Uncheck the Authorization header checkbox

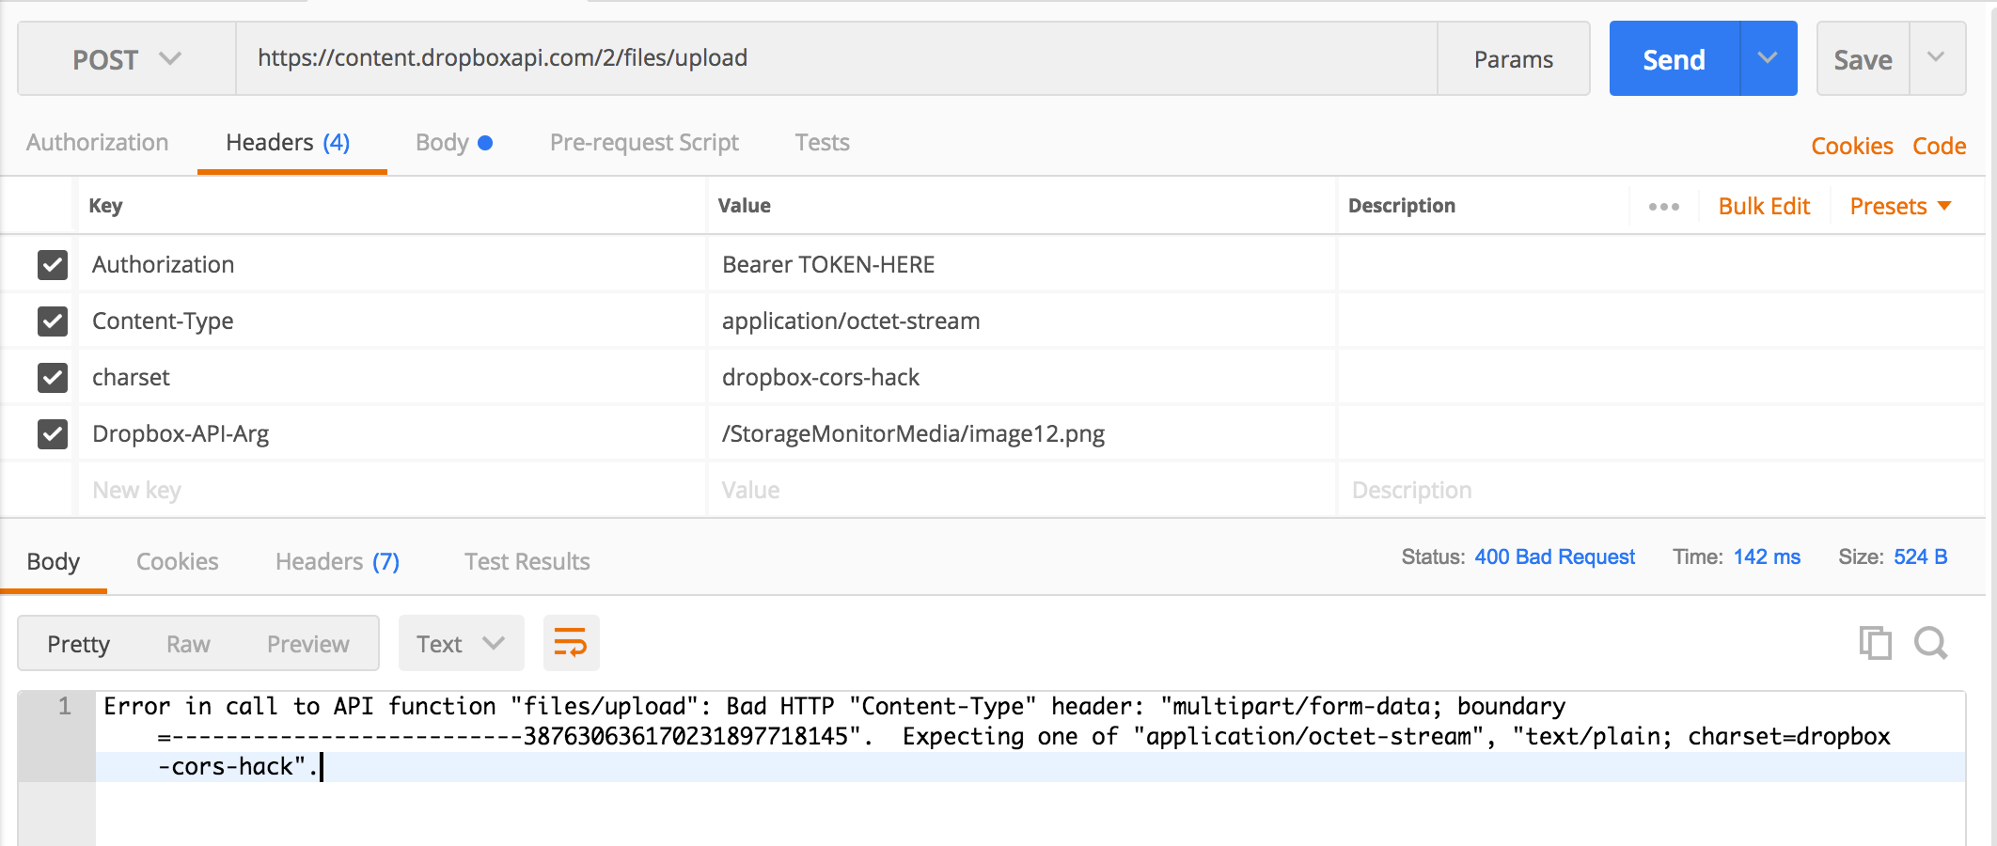pyautogui.click(x=52, y=265)
